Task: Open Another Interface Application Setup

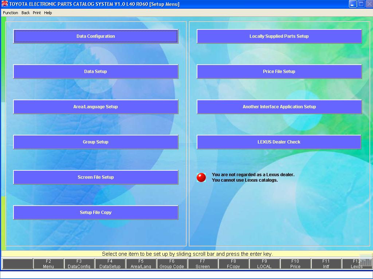Action: pos(279,107)
